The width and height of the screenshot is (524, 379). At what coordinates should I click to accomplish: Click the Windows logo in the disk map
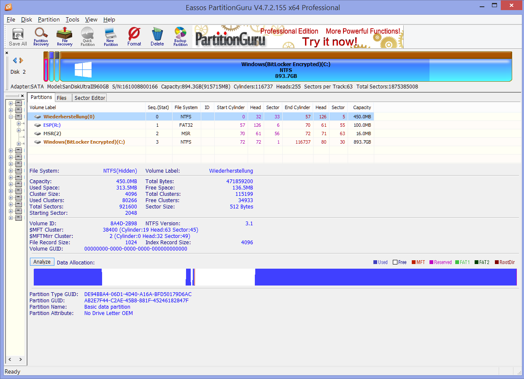pos(83,69)
